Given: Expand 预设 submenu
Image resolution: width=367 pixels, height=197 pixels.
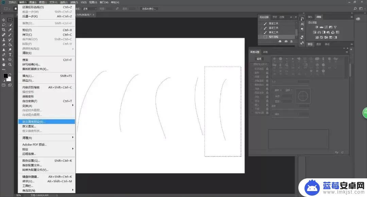Looking at the screenshot, I should [x=47, y=149].
